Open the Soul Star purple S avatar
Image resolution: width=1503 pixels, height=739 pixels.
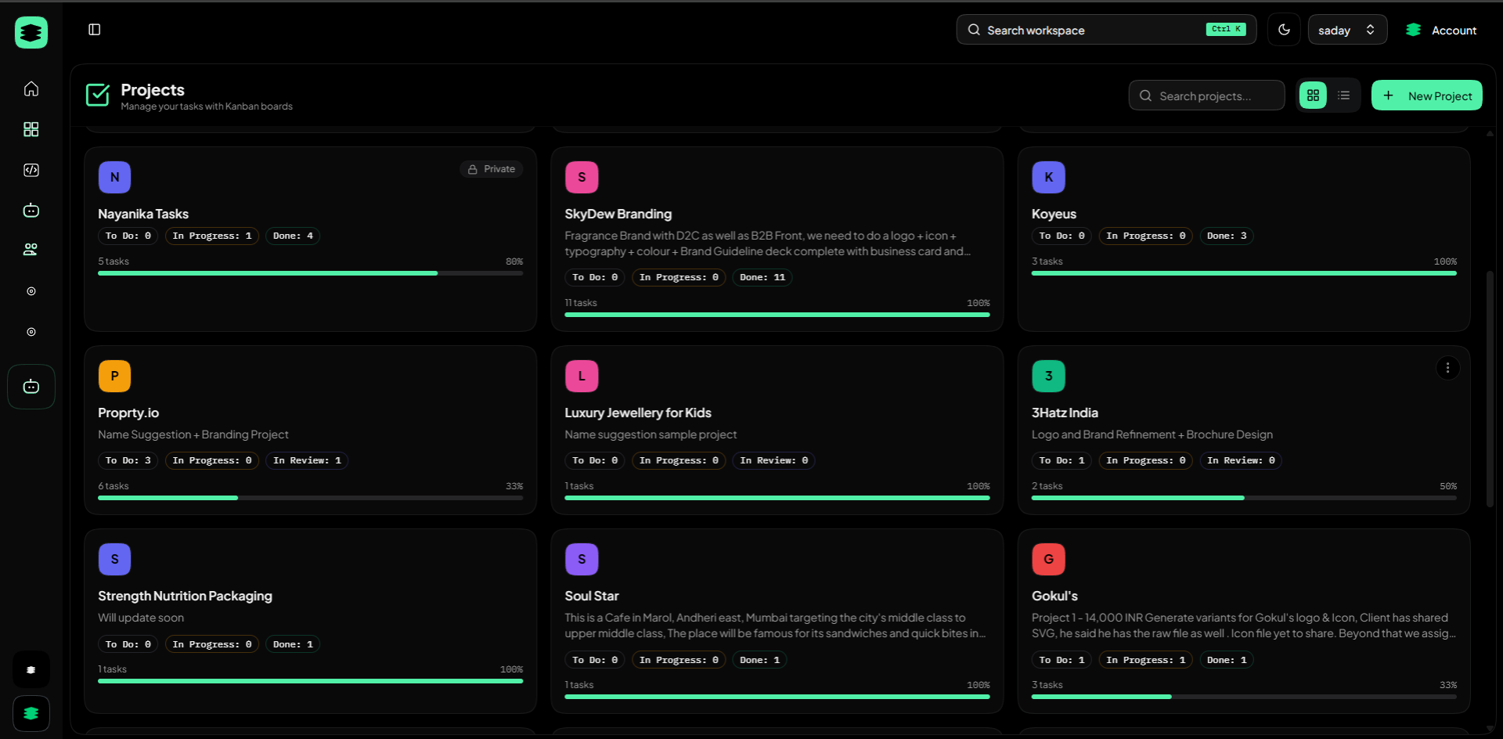(582, 559)
